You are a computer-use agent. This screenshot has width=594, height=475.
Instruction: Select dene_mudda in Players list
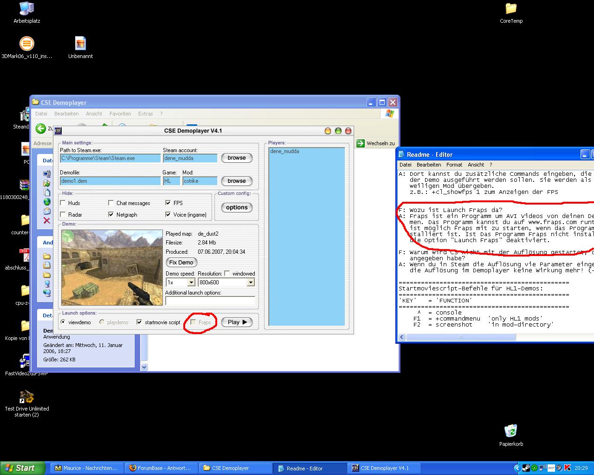click(x=284, y=151)
